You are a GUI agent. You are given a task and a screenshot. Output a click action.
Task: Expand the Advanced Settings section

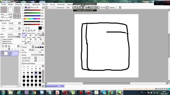tap(23, 63)
